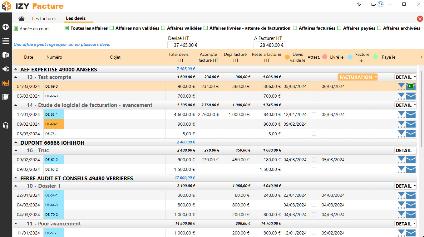This screenshot has height=237, width=424.
Task: Open DETAIL dropdown for '16 - Truc'
Action: [405, 150]
